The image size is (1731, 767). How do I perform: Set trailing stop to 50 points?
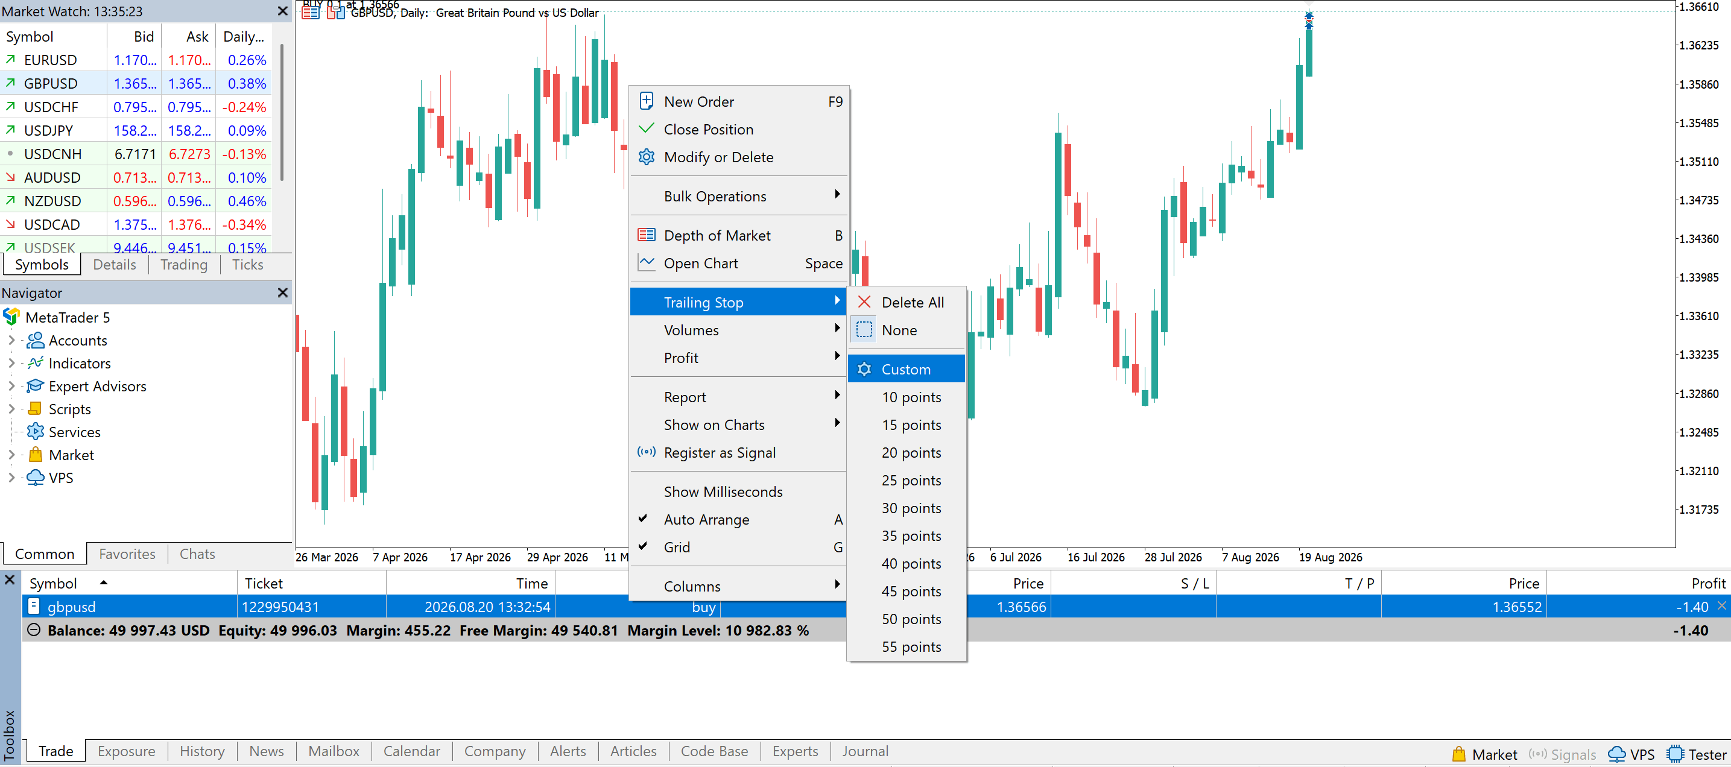pos(907,619)
